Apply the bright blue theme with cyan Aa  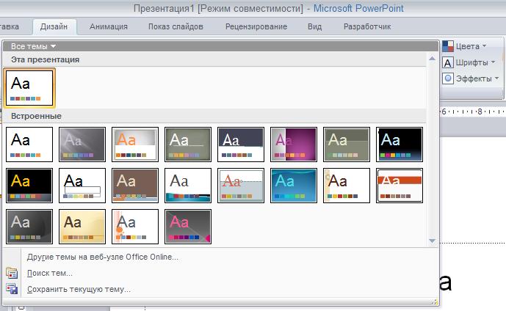point(294,186)
